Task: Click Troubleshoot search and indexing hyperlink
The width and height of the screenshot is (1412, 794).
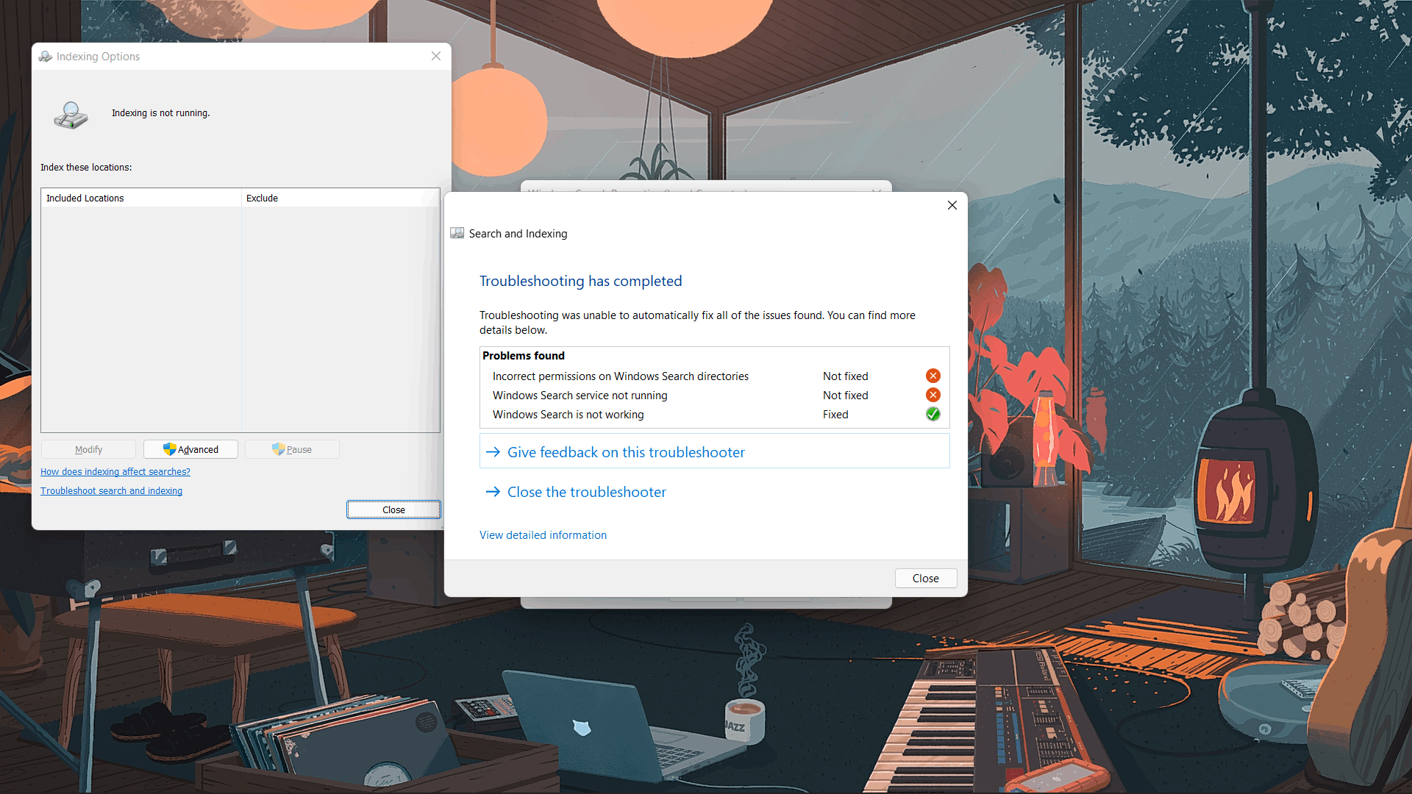Action: 112,490
